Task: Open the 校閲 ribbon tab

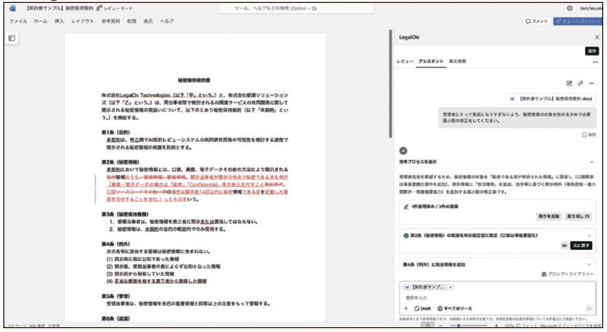Action: coord(132,22)
